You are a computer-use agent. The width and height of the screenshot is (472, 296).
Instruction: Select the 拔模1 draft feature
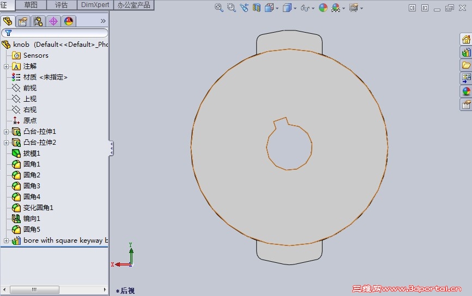tap(26, 153)
